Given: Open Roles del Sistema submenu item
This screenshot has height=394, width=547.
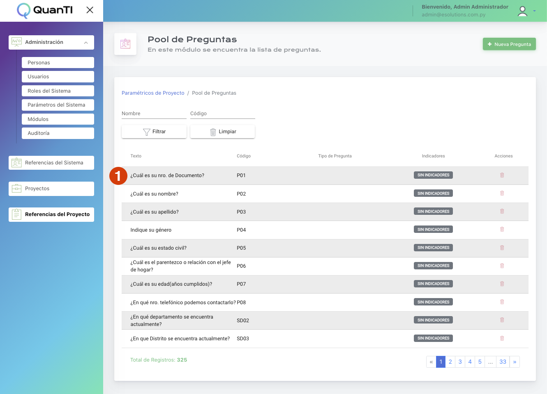Looking at the screenshot, I should 58,91.
